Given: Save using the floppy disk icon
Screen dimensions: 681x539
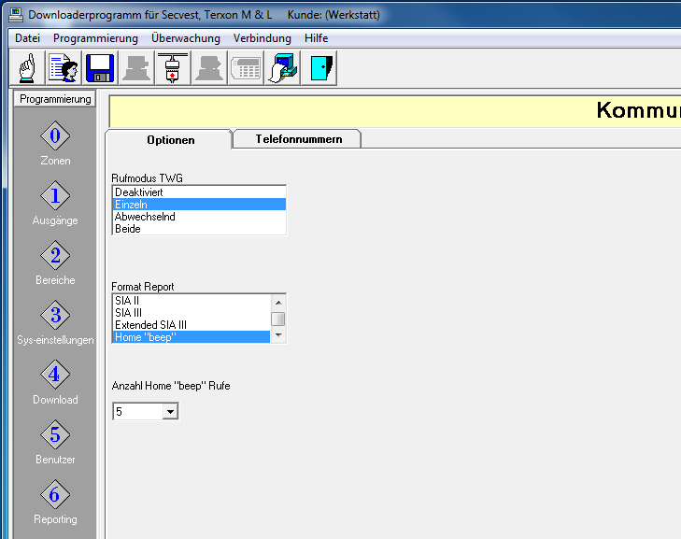Looking at the screenshot, I should [100, 69].
